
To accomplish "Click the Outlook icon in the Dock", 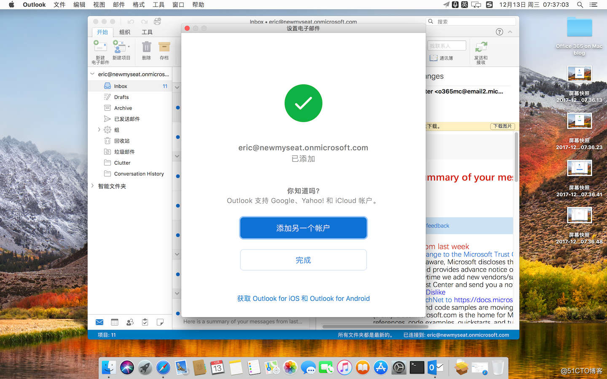I will (x=435, y=368).
